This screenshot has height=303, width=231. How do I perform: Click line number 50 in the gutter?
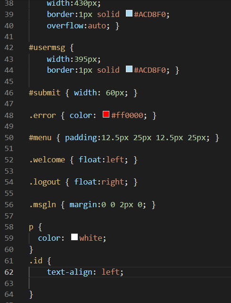tap(9, 138)
